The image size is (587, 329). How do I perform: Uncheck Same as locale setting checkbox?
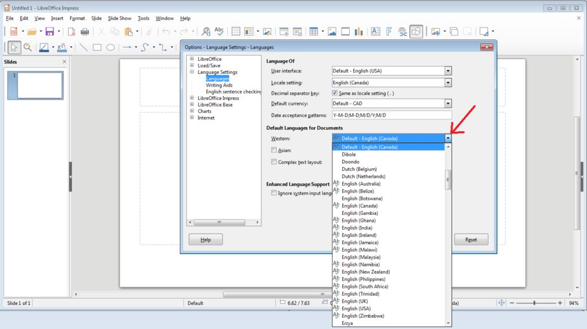[335, 93]
